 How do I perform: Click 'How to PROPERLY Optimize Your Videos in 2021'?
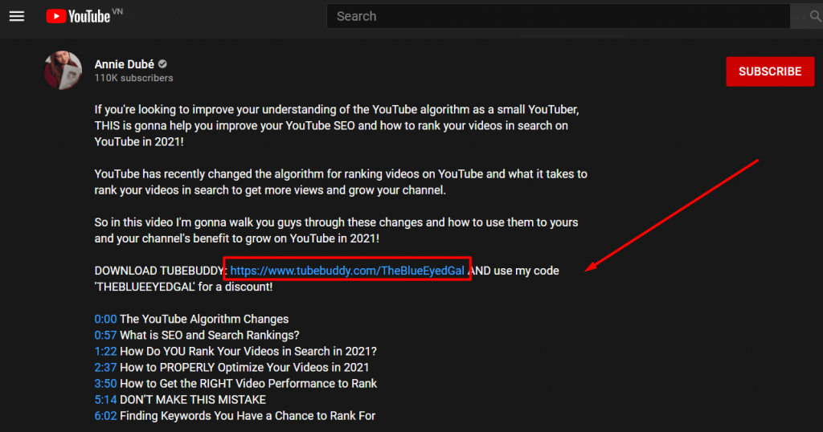244,368
